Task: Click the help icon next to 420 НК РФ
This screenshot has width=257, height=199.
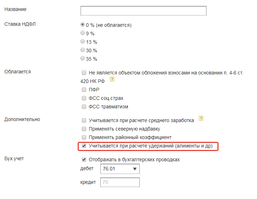Action: 112,80
